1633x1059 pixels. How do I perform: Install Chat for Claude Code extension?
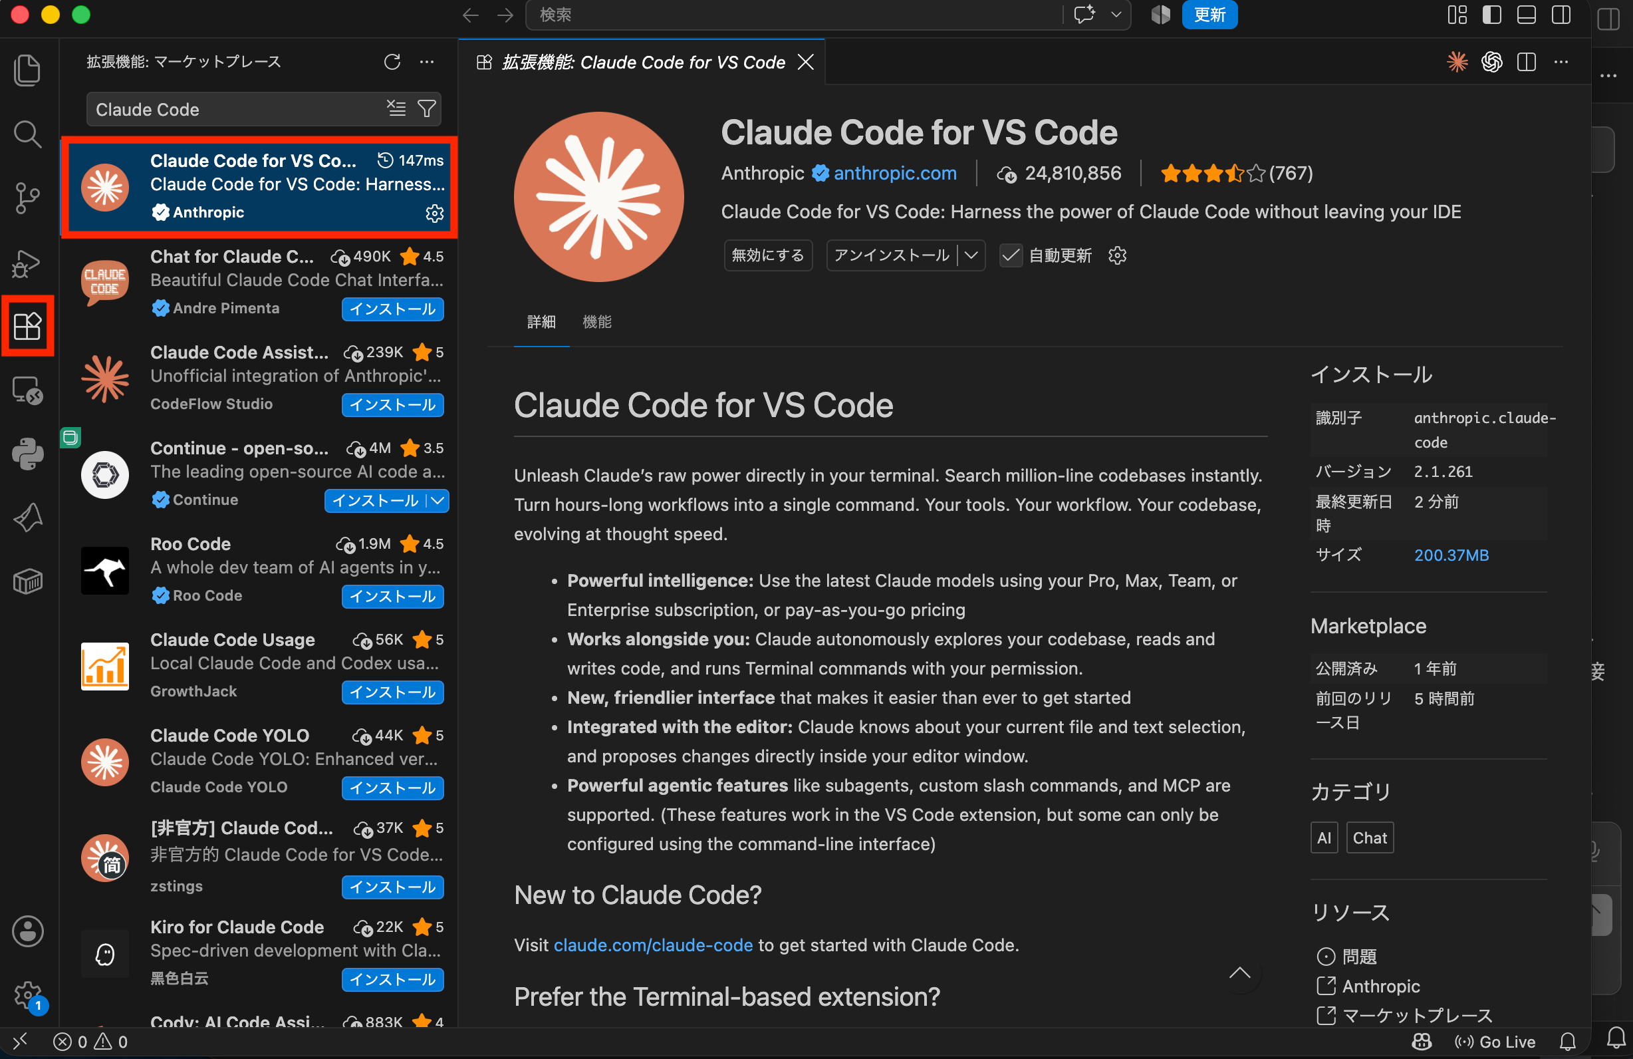[x=392, y=309]
